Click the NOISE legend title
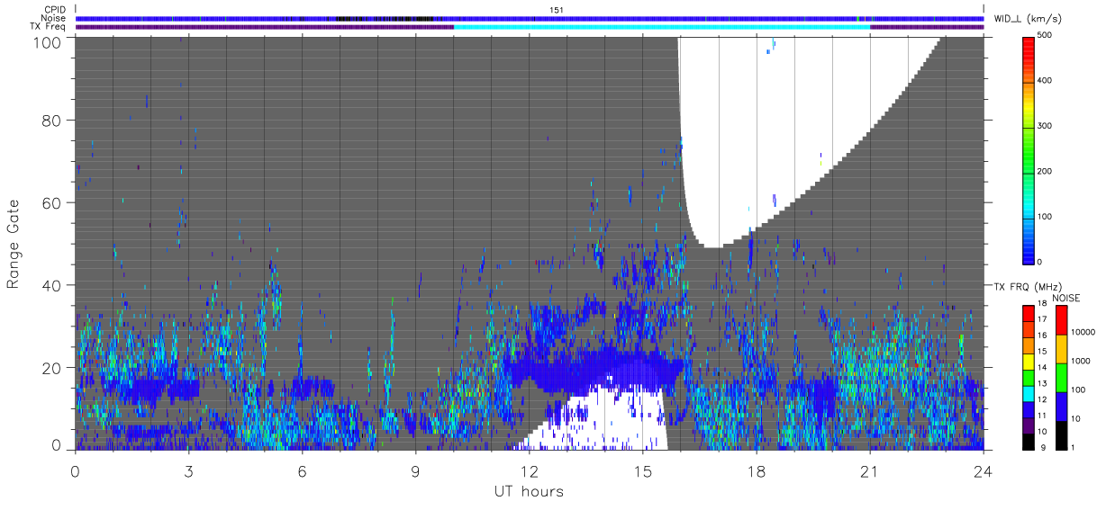The image size is (1106, 510). (1068, 298)
